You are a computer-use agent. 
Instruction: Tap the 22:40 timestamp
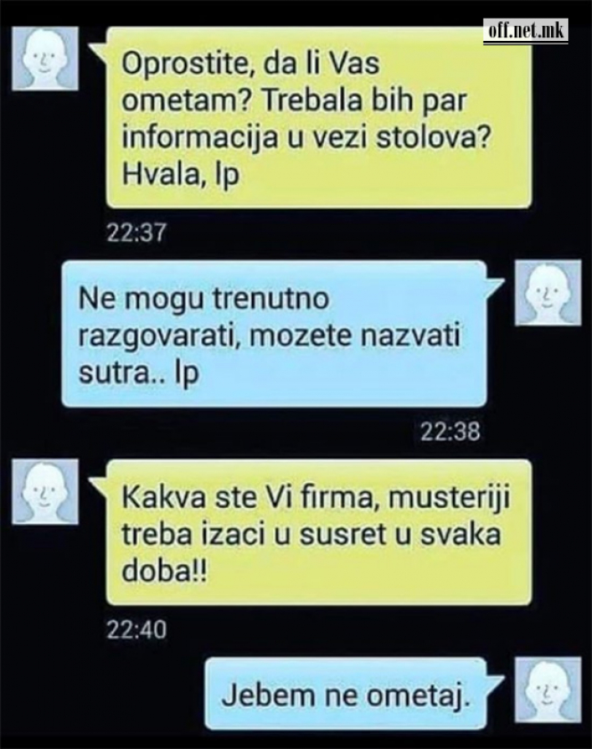136,631
